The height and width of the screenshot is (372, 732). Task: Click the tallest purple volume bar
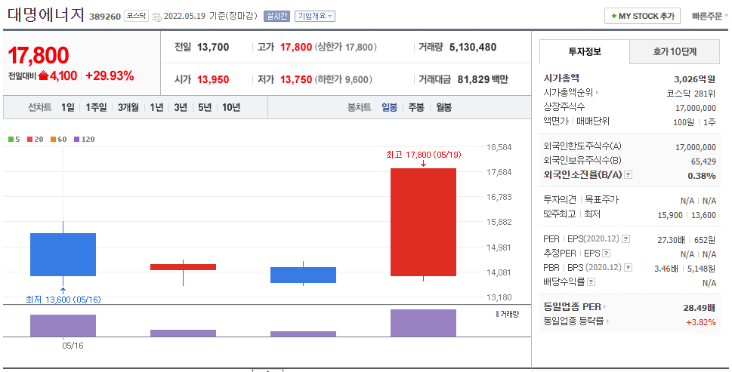coord(424,323)
